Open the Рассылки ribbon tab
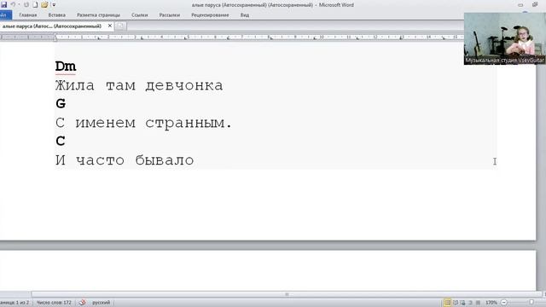546x307 pixels. pos(170,15)
